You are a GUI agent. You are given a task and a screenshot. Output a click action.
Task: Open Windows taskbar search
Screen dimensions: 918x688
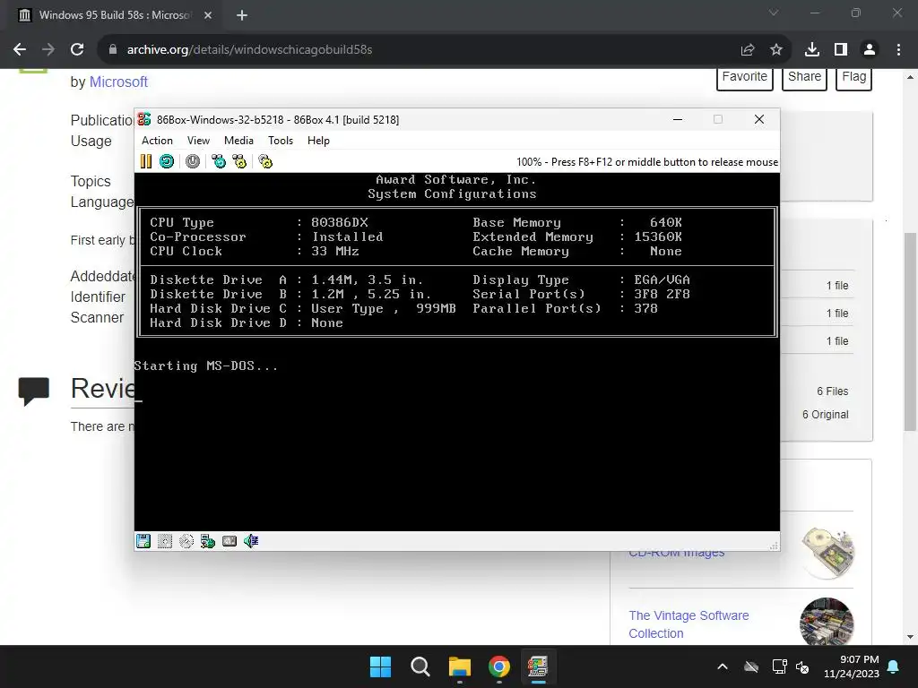420,666
